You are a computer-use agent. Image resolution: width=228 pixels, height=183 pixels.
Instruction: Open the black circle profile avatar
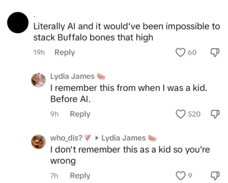click(x=18, y=23)
